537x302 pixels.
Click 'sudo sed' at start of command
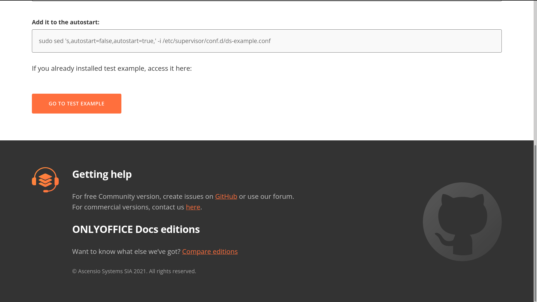pyautogui.click(x=51, y=41)
